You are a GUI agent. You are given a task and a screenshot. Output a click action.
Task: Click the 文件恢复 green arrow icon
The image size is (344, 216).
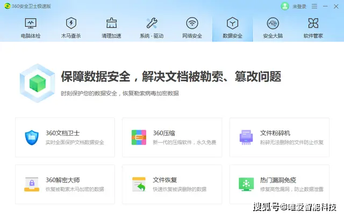[x=139, y=184]
